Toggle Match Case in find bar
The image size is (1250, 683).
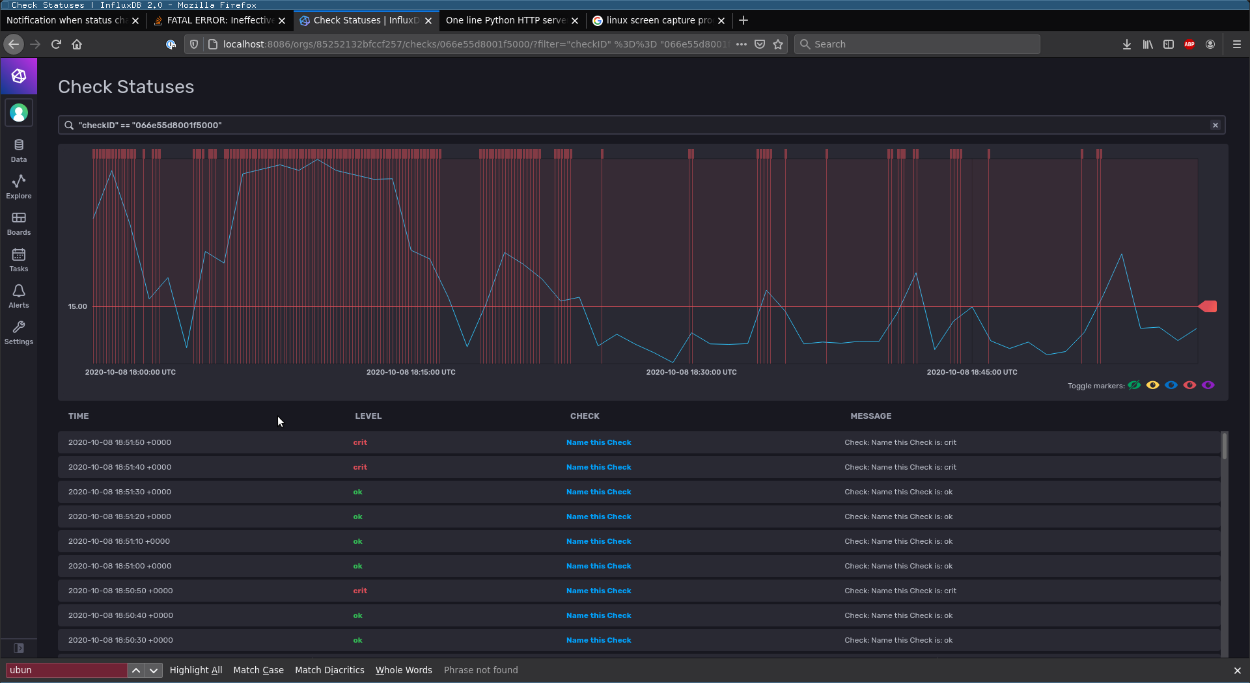258,670
